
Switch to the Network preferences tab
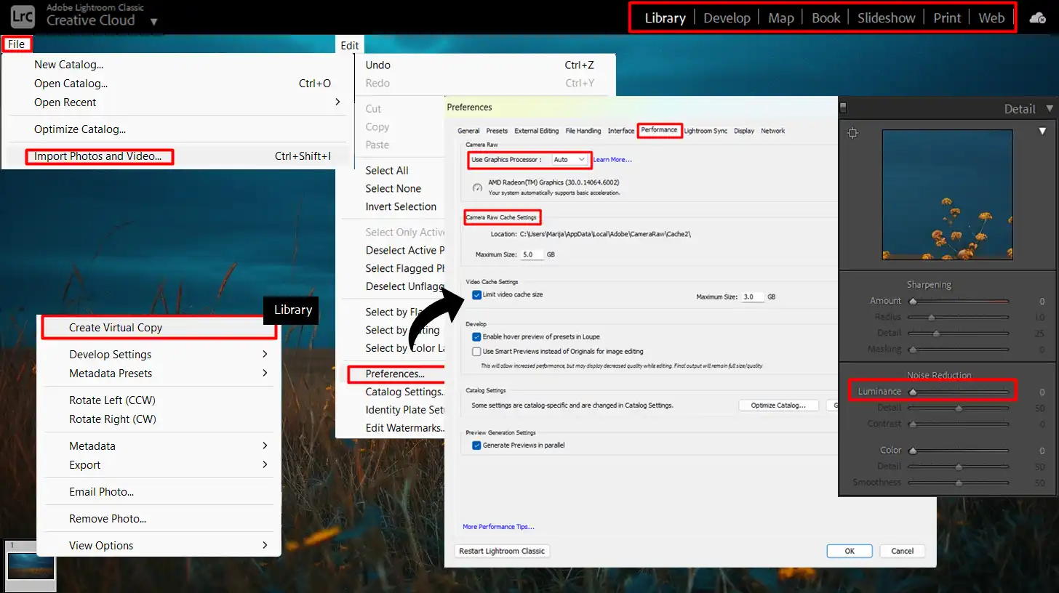[x=772, y=131]
